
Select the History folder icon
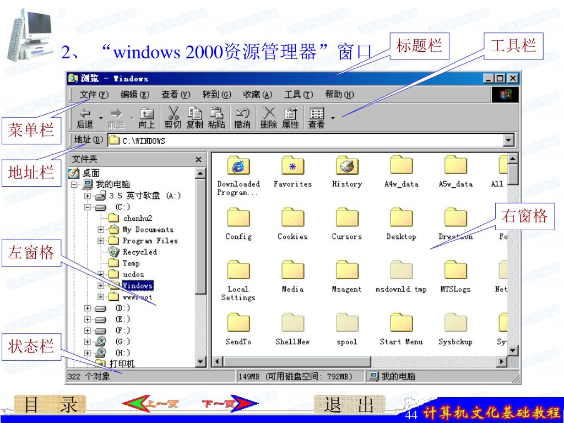tap(347, 165)
